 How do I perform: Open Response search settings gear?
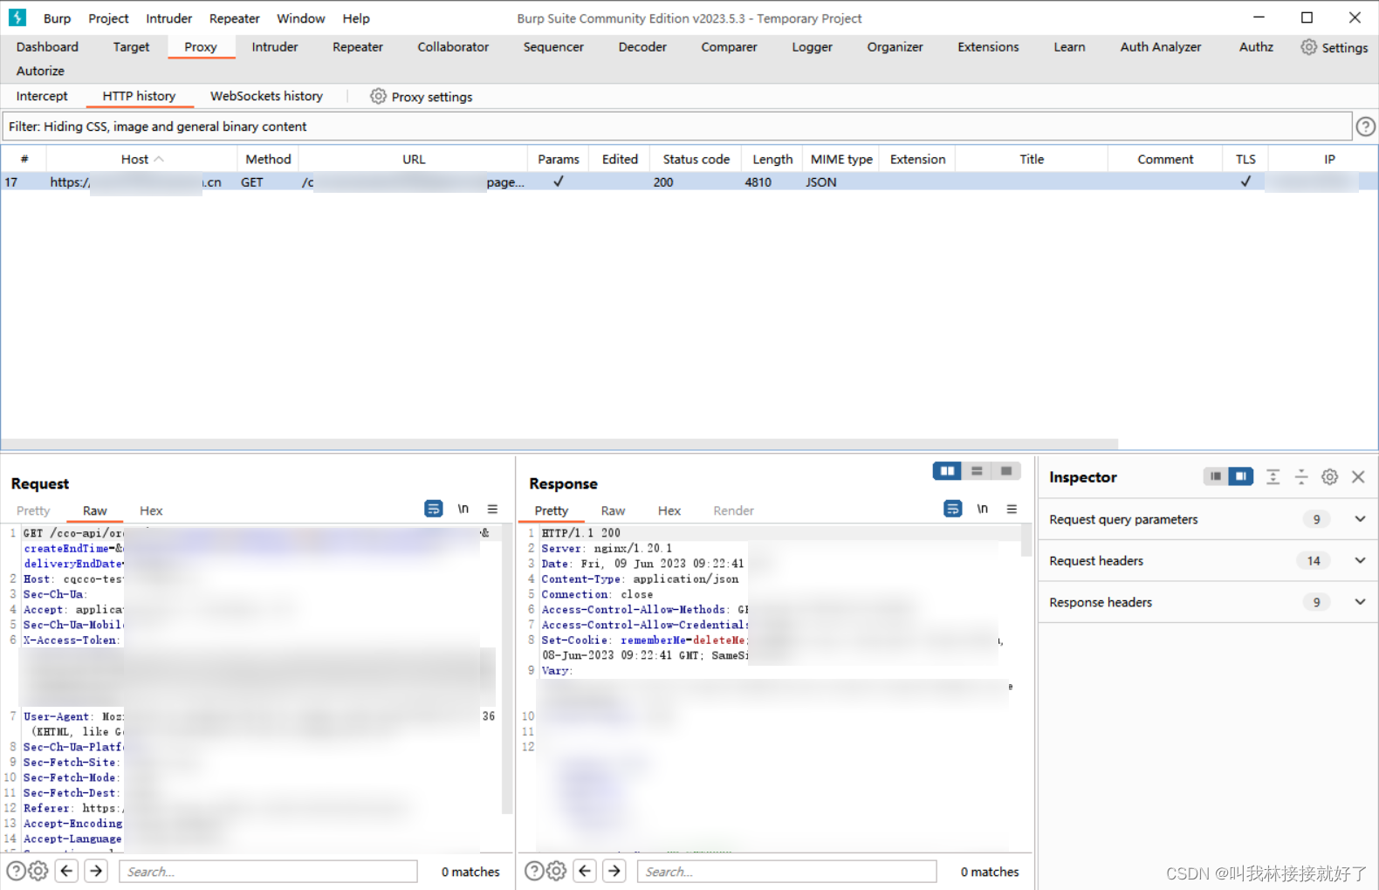pyautogui.click(x=557, y=871)
